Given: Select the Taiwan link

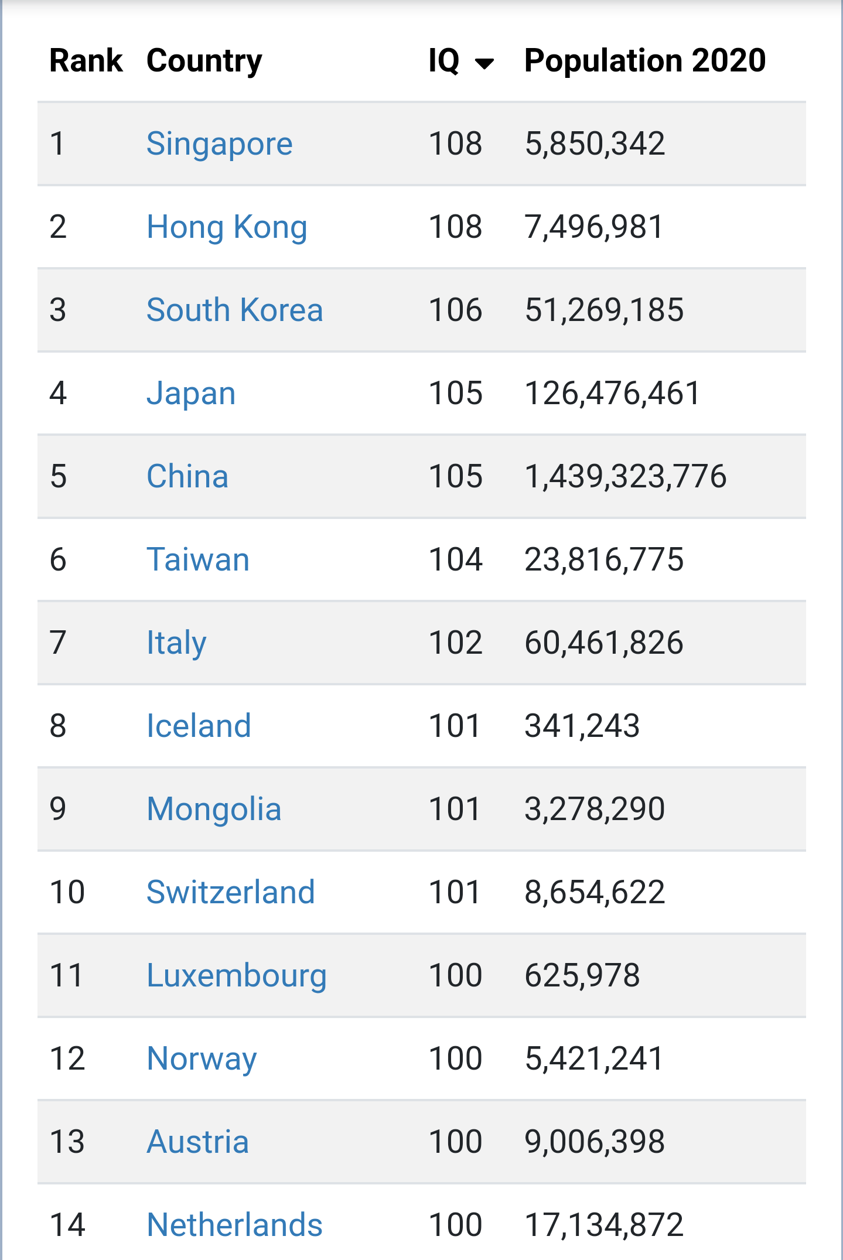Looking at the screenshot, I should 198,559.
